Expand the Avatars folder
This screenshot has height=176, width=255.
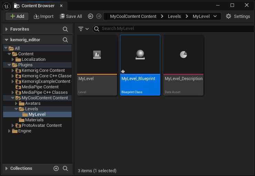tap(16, 103)
